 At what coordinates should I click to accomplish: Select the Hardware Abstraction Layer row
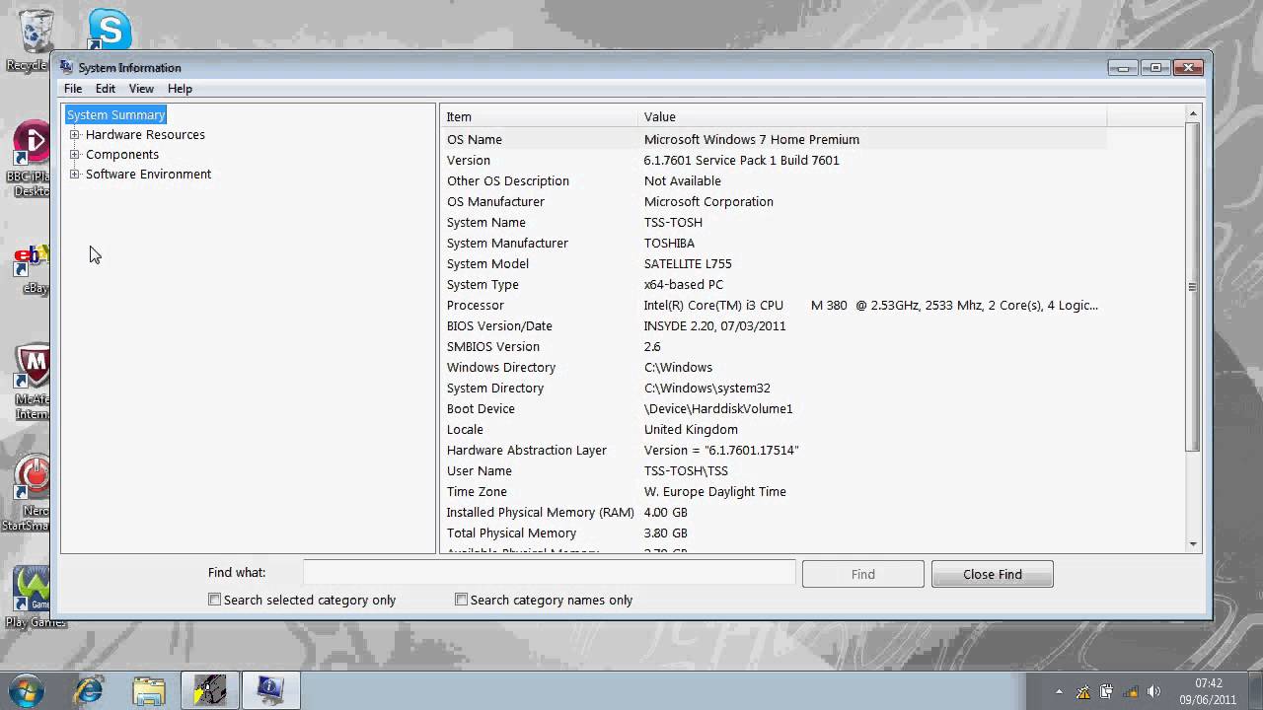click(x=774, y=450)
